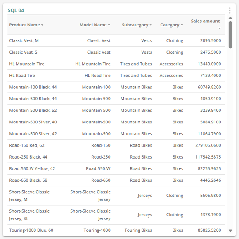Open Product Name column sort dropdown
This screenshot has height=239, width=239.
42,25
